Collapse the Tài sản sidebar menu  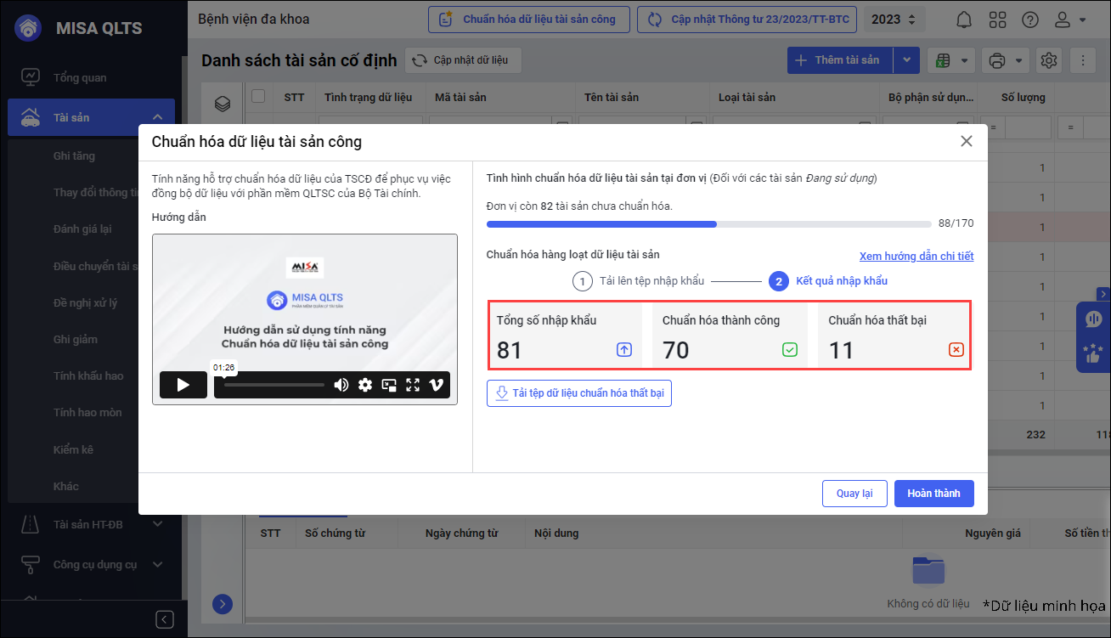tap(158, 117)
